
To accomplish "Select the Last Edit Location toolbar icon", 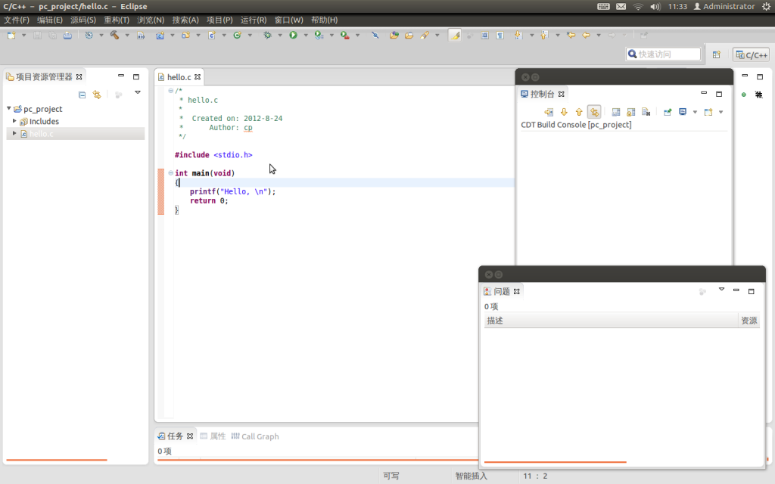I will coord(571,36).
